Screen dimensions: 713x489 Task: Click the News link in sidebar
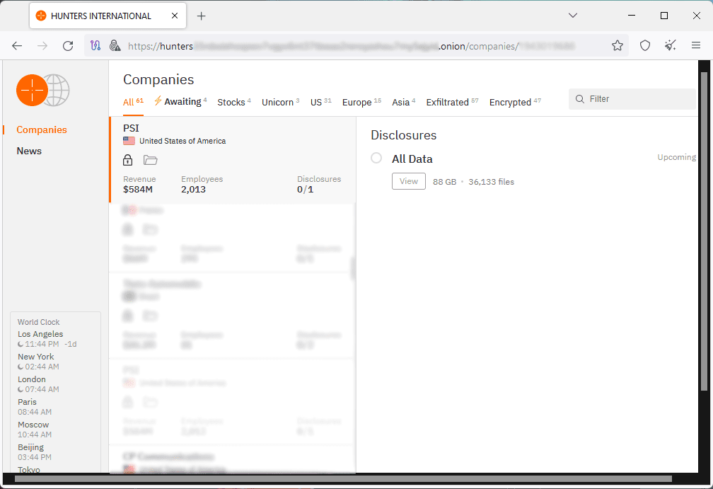tap(29, 151)
